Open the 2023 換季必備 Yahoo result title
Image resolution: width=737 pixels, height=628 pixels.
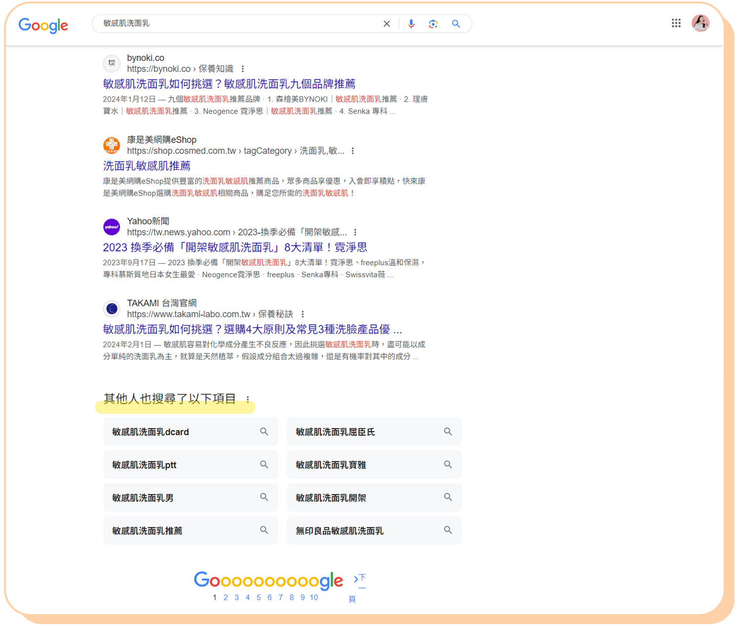click(235, 247)
